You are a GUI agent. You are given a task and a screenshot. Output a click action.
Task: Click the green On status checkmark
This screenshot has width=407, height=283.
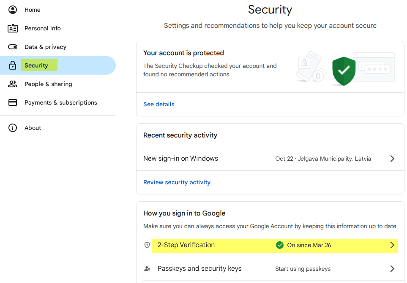click(279, 245)
